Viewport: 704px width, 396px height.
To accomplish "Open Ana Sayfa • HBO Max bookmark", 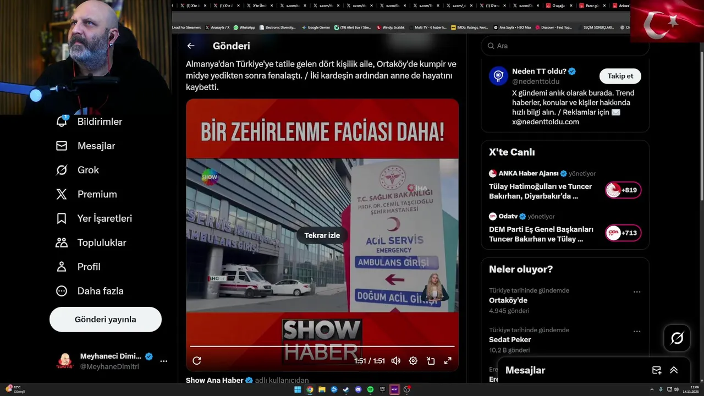I will [512, 27].
